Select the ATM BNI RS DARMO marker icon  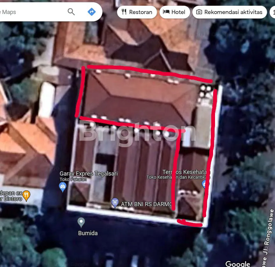115,203
